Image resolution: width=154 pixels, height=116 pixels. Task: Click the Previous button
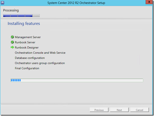point(99,110)
